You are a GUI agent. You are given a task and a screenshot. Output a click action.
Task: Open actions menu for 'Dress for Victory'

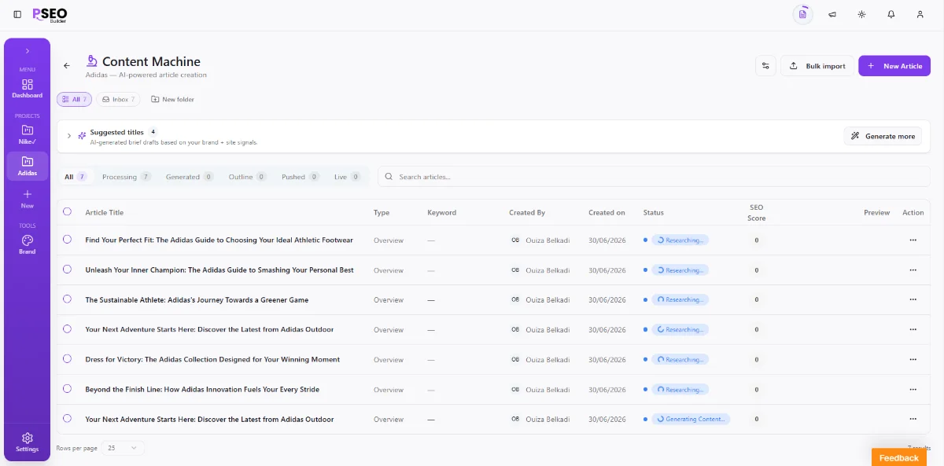click(913, 359)
